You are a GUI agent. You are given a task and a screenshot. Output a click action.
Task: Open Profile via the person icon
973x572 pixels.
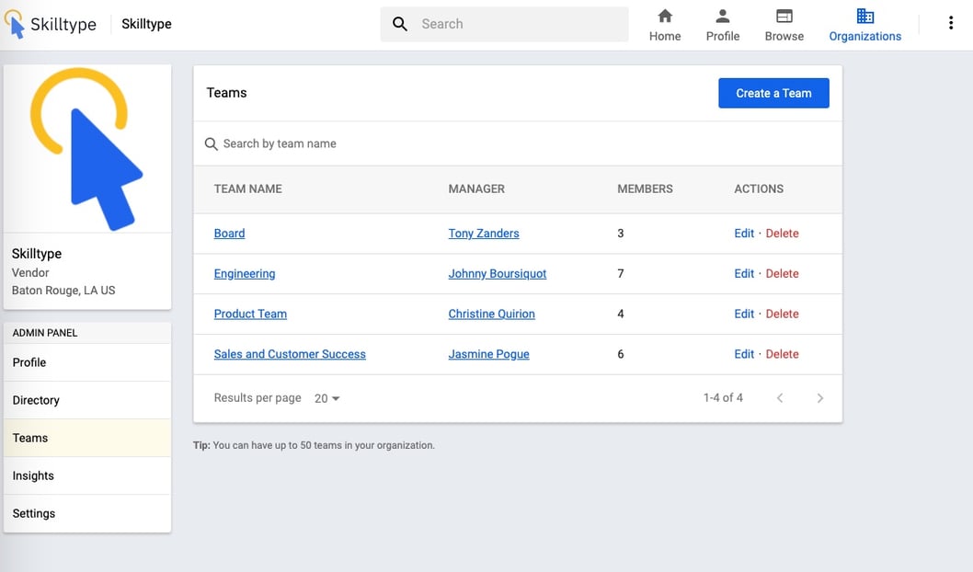723,17
